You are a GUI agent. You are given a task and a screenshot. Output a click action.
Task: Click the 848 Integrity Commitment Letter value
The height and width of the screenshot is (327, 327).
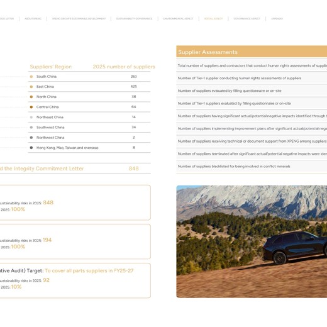point(134,169)
